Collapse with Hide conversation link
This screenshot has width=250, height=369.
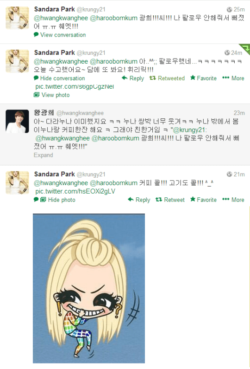[x=59, y=78]
